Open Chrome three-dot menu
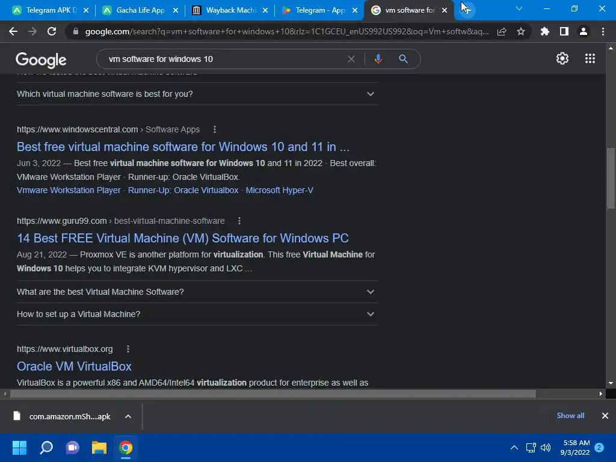Screen dimensions: 616x462 click(603, 32)
